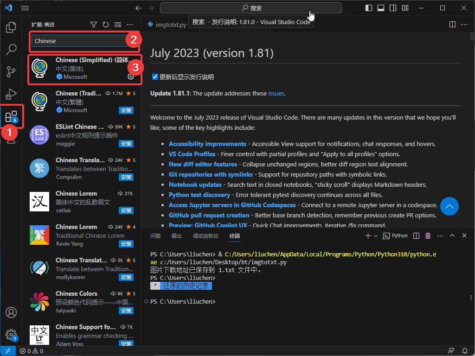Toggle the bottom panel layout button
The height and width of the screenshot is (356, 475).
point(381,8)
